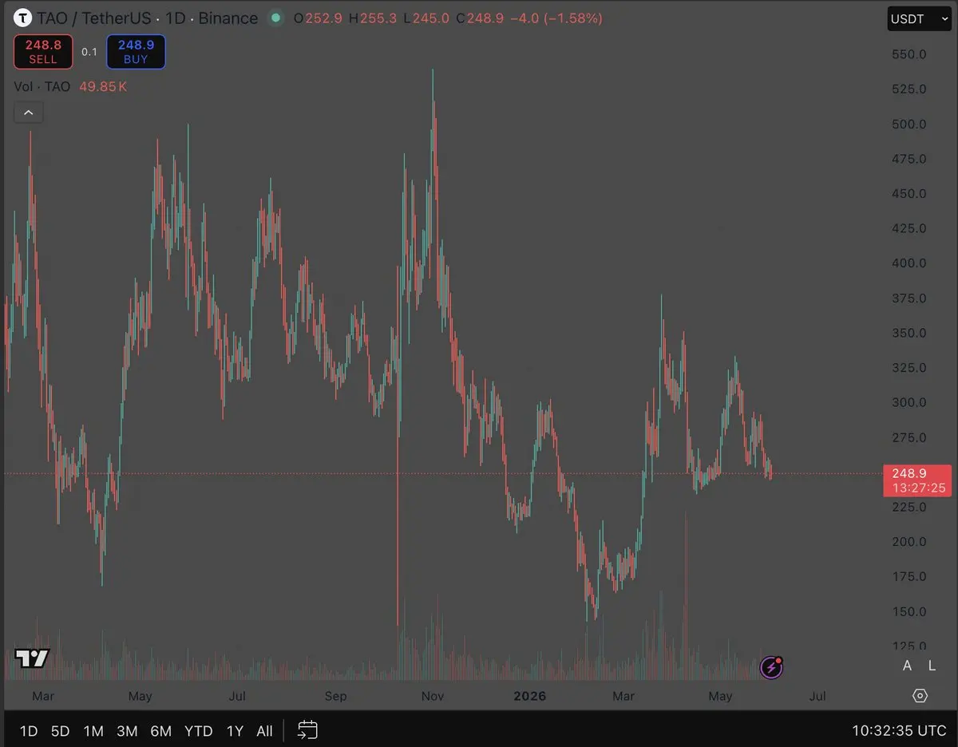Viewport: 958px width, 747px height.
Task: Click the 0.1 spread value
Action: pyautogui.click(x=89, y=52)
